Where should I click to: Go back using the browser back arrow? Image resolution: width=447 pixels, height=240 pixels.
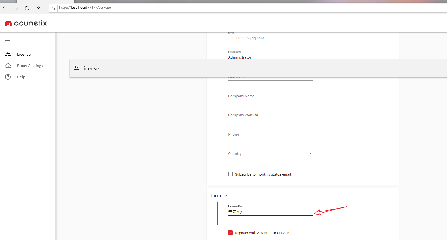(5, 8)
